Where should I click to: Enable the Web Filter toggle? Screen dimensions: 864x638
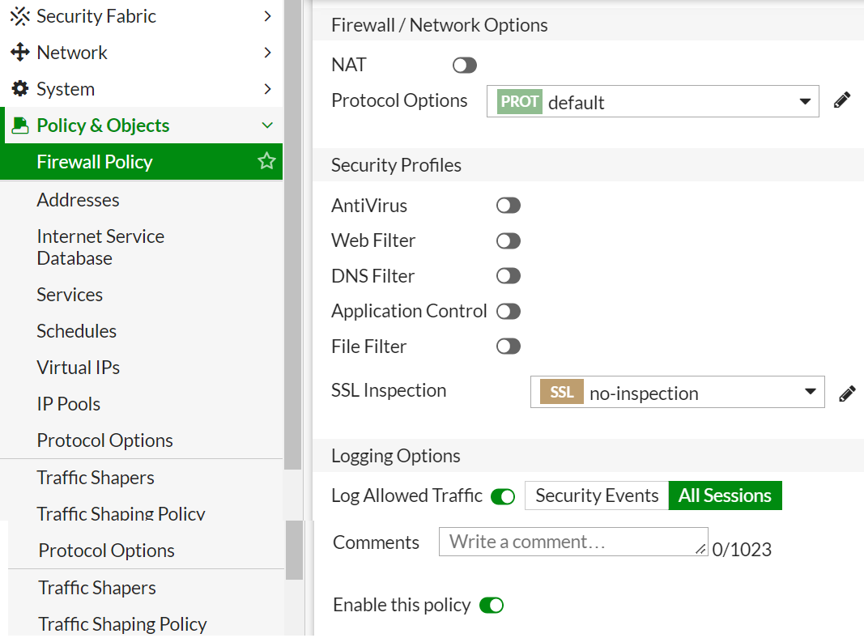click(509, 241)
